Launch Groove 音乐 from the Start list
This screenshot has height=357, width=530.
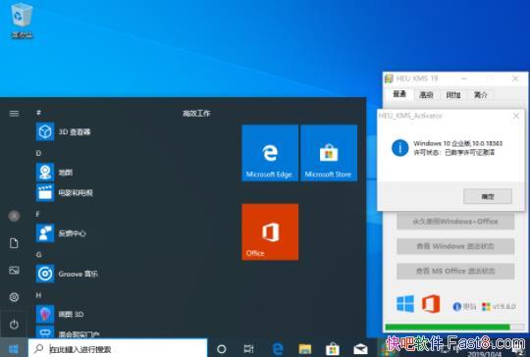click(68, 274)
